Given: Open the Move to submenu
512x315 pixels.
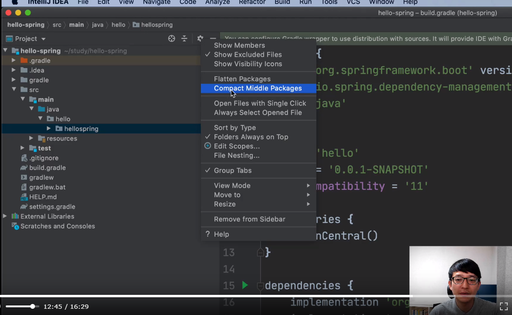Looking at the screenshot, I should [258, 195].
